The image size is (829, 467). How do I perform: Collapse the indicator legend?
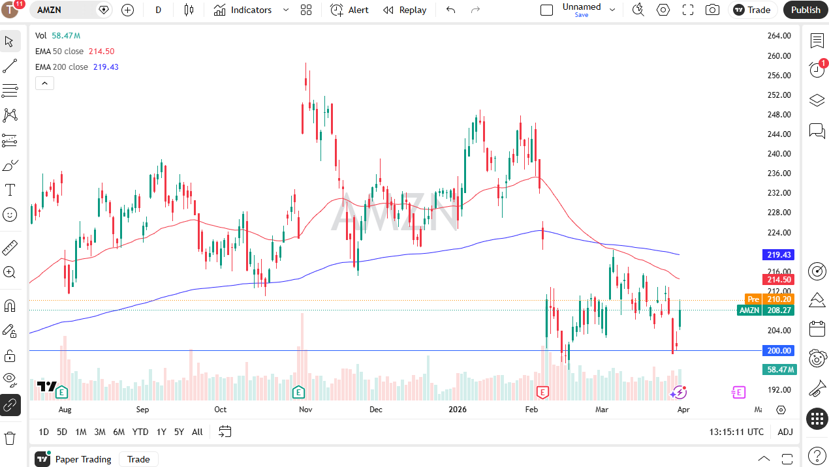44,83
